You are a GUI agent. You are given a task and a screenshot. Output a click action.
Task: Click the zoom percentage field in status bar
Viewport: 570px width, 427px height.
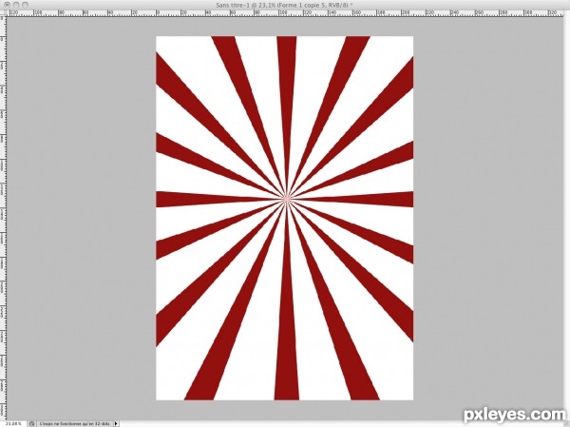pos(13,424)
